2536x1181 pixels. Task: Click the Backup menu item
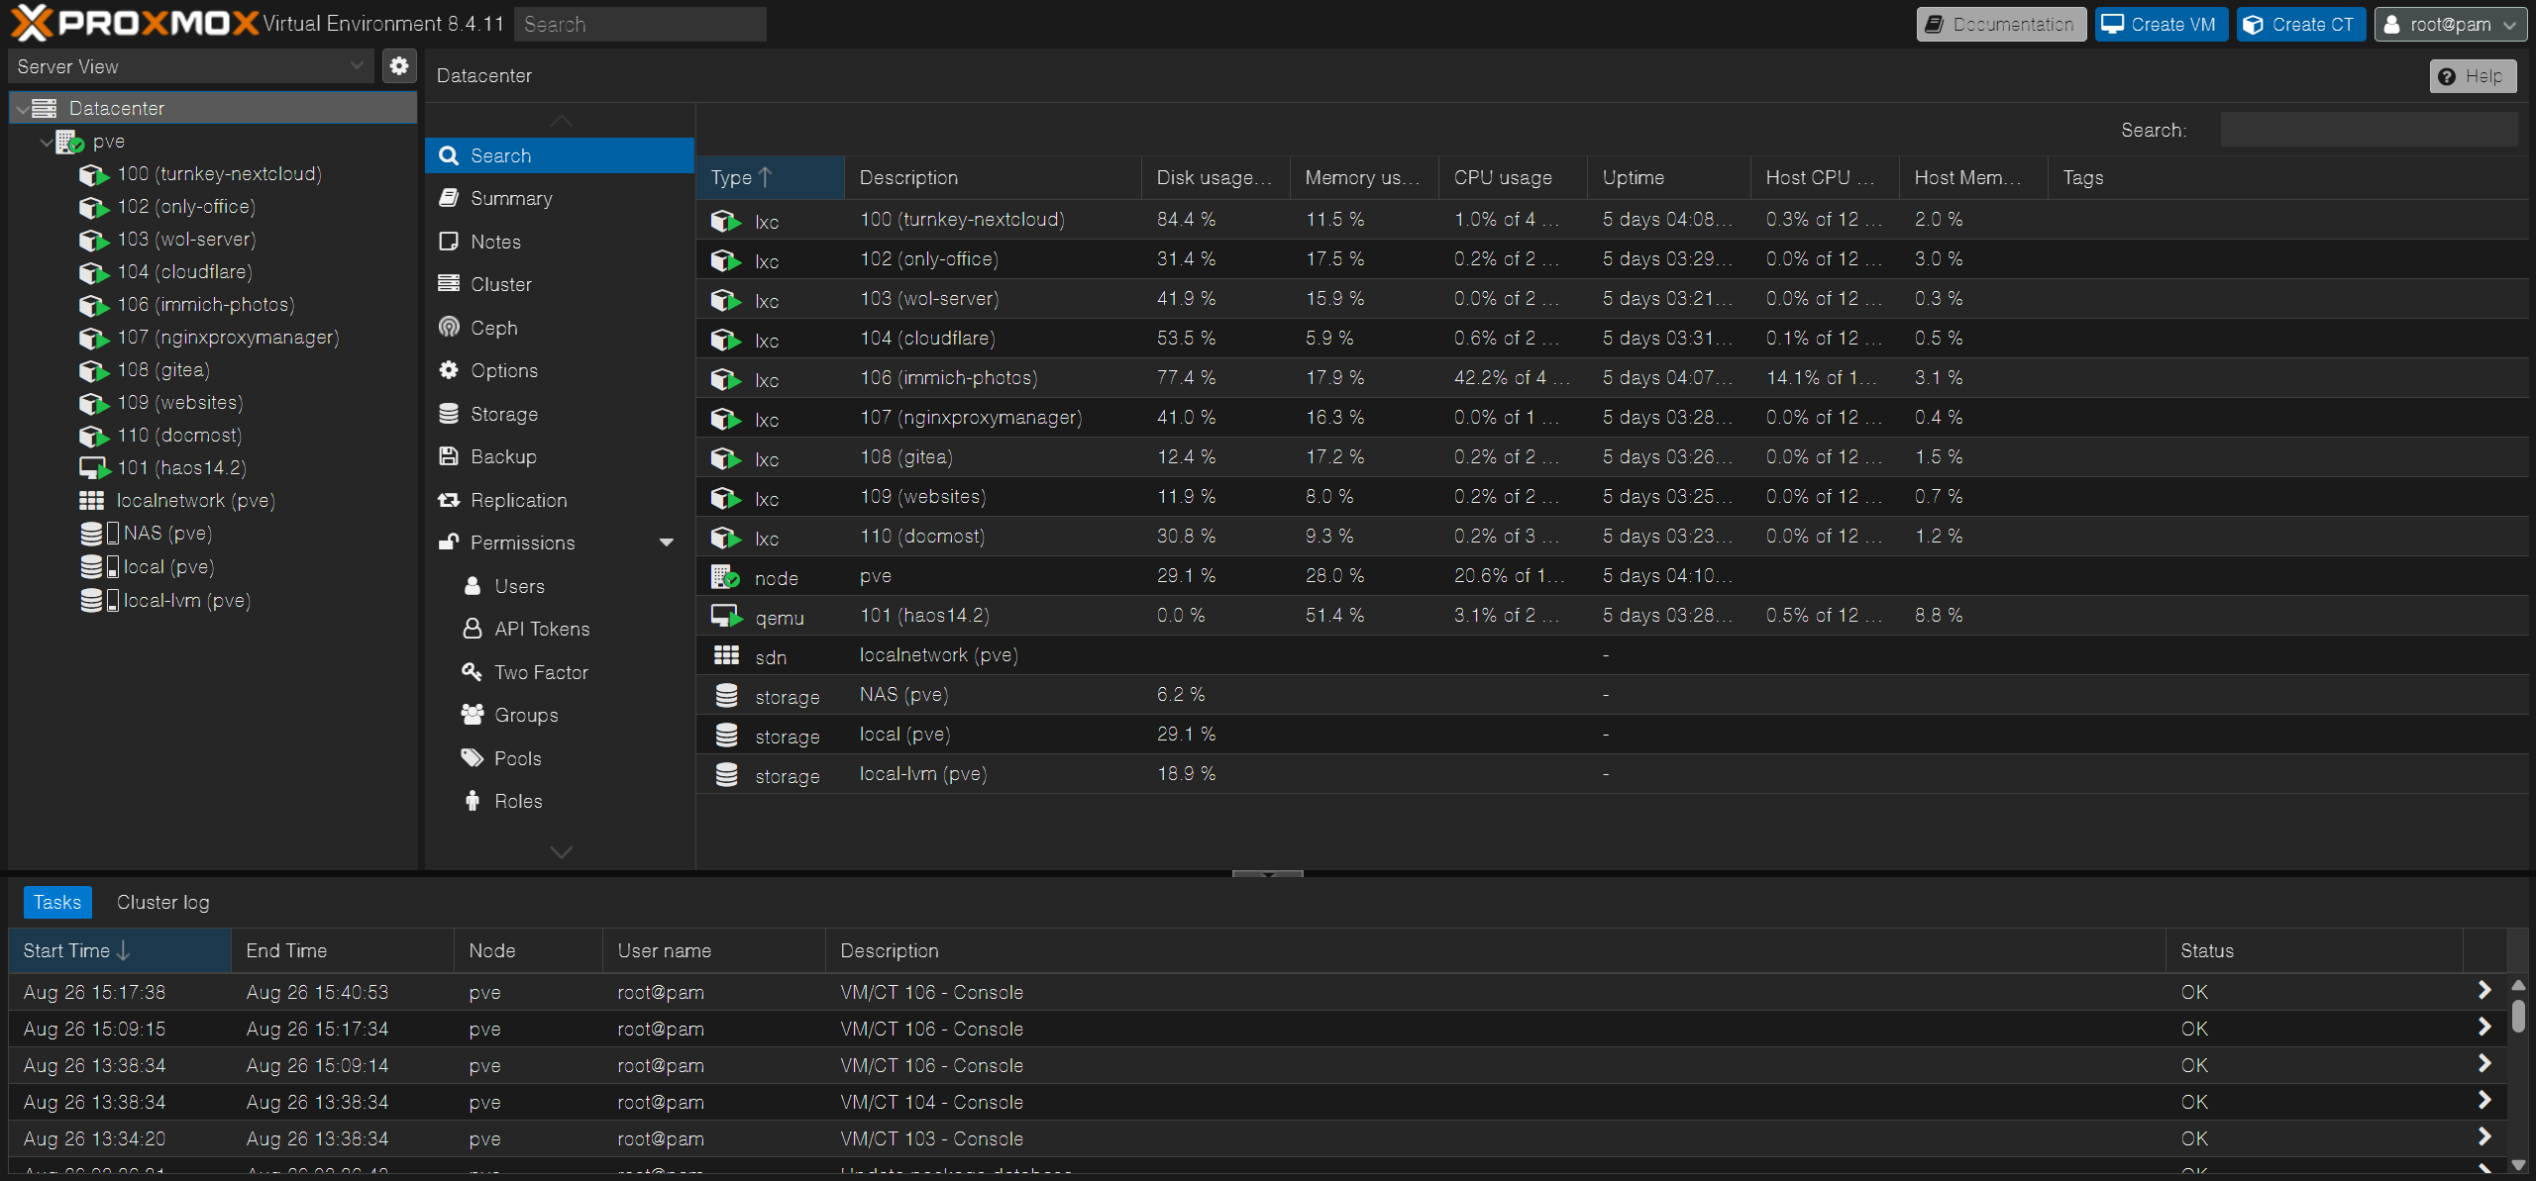click(503, 456)
